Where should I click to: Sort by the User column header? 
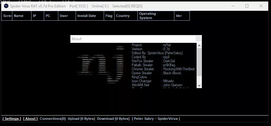[x=67, y=16]
